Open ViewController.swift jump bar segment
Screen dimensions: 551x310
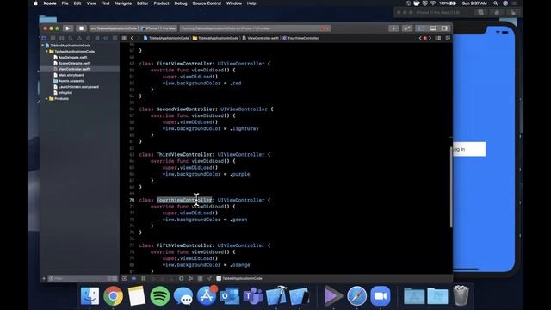coord(260,38)
